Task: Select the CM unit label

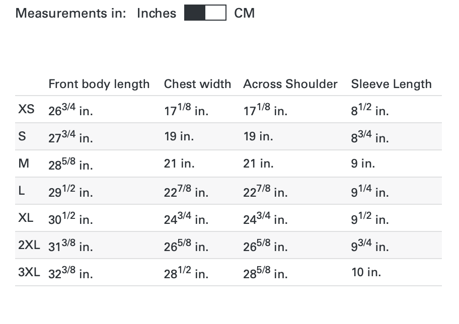Action: pos(245,13)
